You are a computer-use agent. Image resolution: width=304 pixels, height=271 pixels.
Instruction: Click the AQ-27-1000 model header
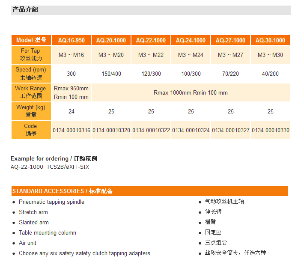coord(230,40)
